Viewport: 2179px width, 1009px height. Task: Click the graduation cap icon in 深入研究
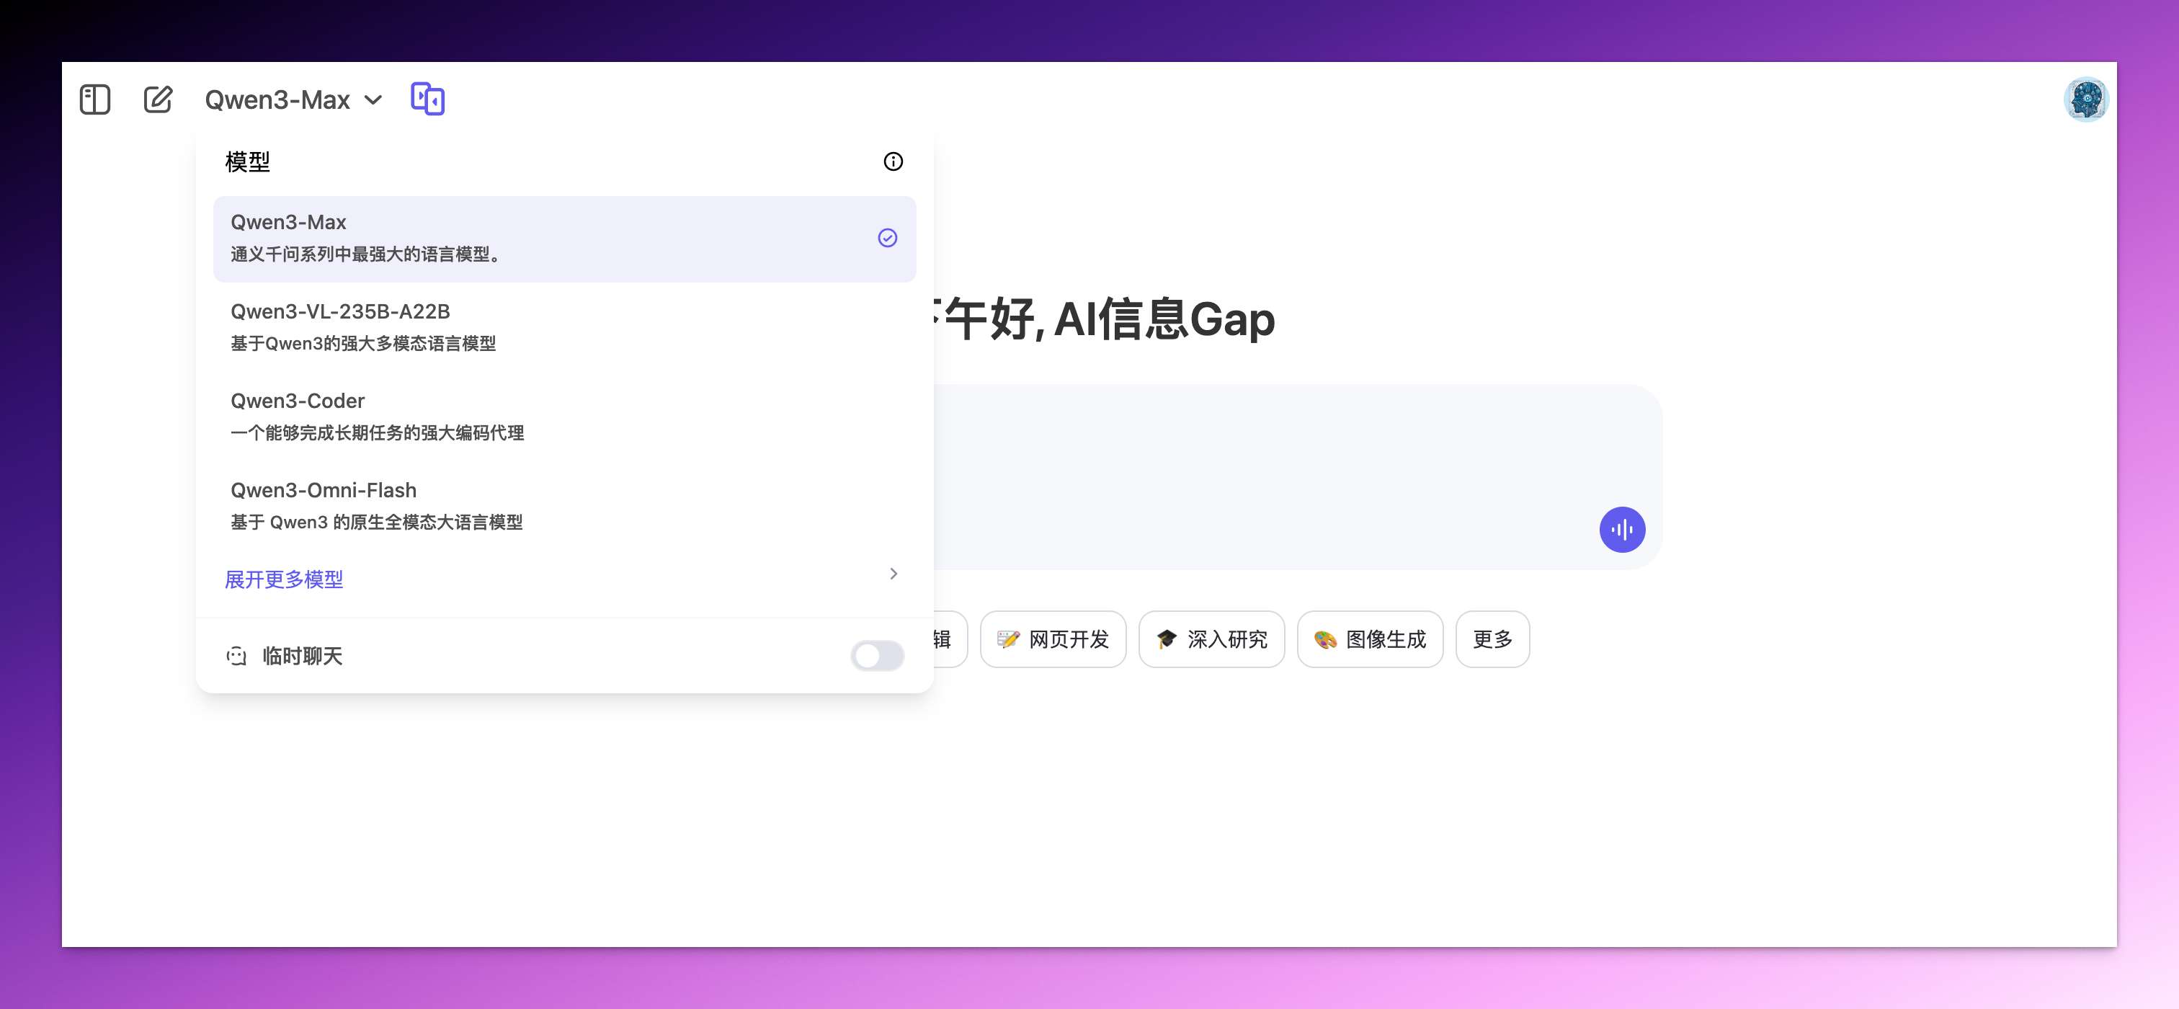pos(1167,639)
